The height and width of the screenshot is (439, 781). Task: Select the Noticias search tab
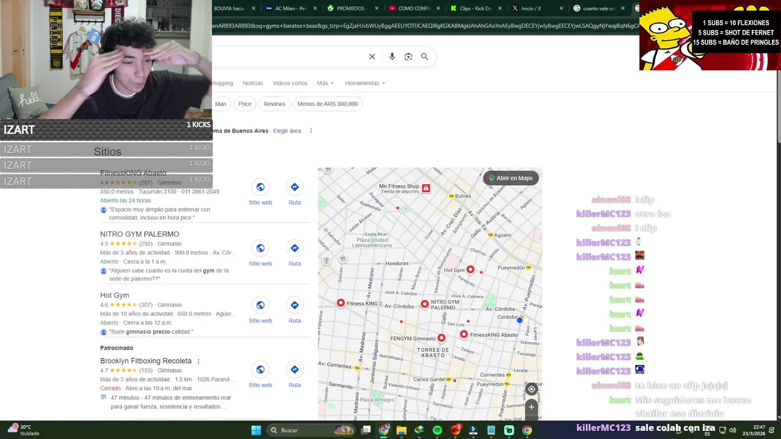click(253, 83)
